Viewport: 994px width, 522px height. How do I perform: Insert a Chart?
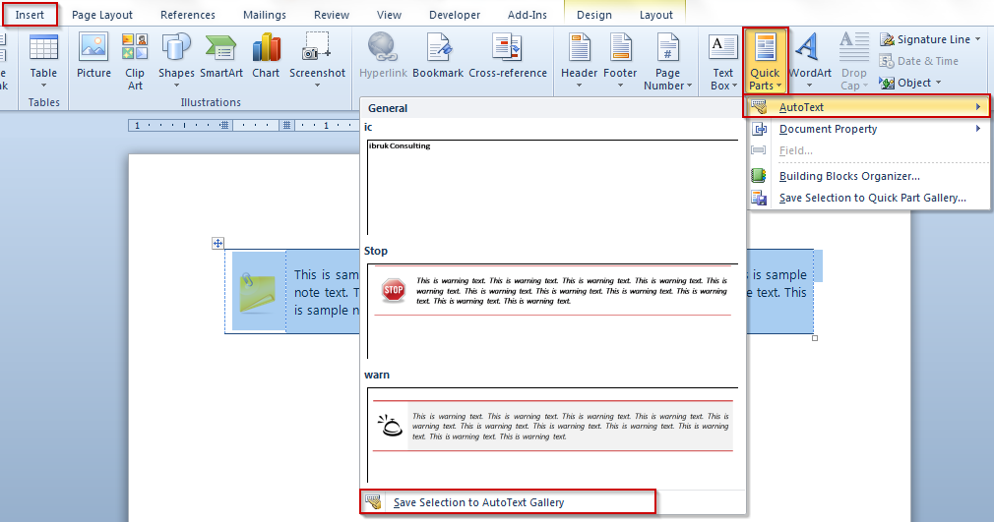tap(266, 57)
